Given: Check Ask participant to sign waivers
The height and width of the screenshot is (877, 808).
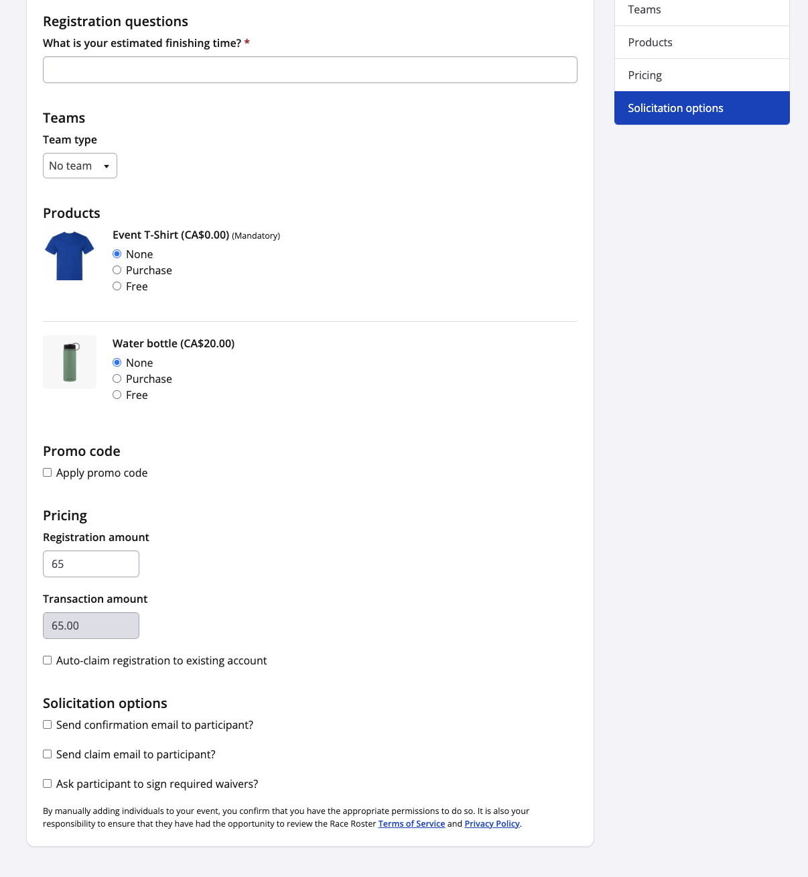Looking at the screenshot, I should pos(48,784).
